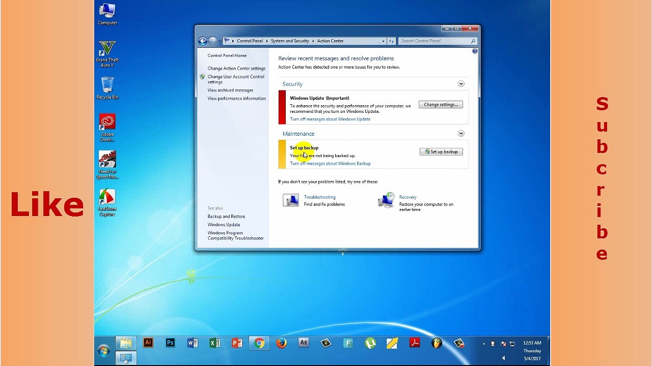Click the Control Panel taskbar button
The width and height of the screenshot is (652, 366).
pos(126,358)
